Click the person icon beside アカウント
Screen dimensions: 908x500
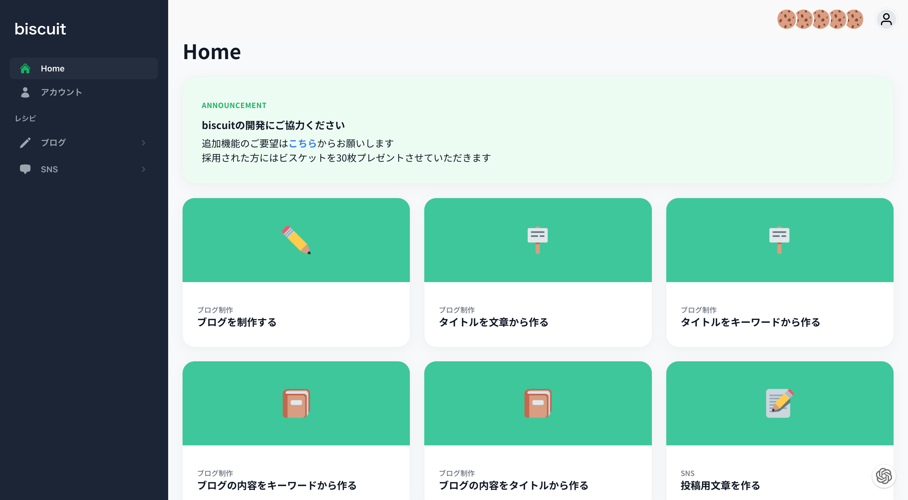click(x=25, y=92)
